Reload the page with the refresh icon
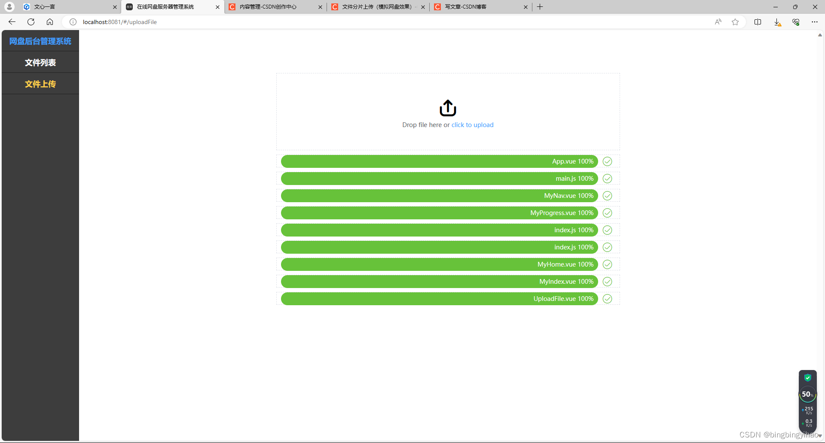Screen dimensions: 825x443 point(31,22)
